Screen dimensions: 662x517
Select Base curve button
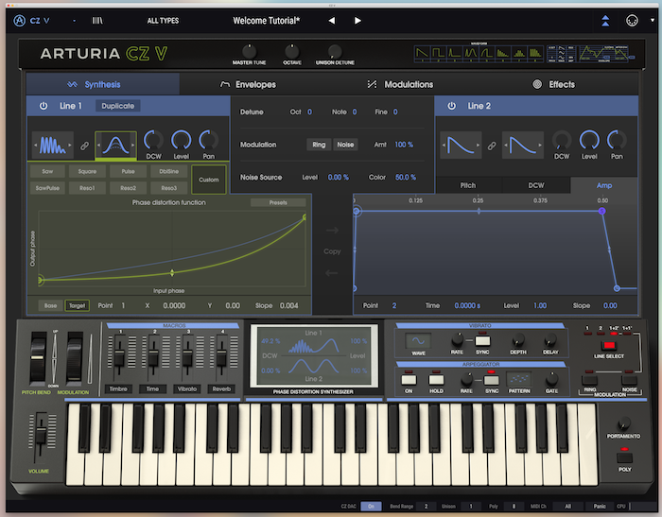coord(50,305)
